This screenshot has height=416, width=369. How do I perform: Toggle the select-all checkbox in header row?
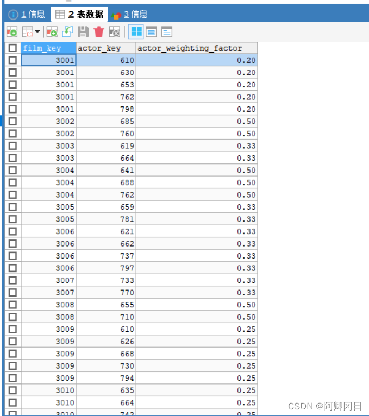click(12, 48)
